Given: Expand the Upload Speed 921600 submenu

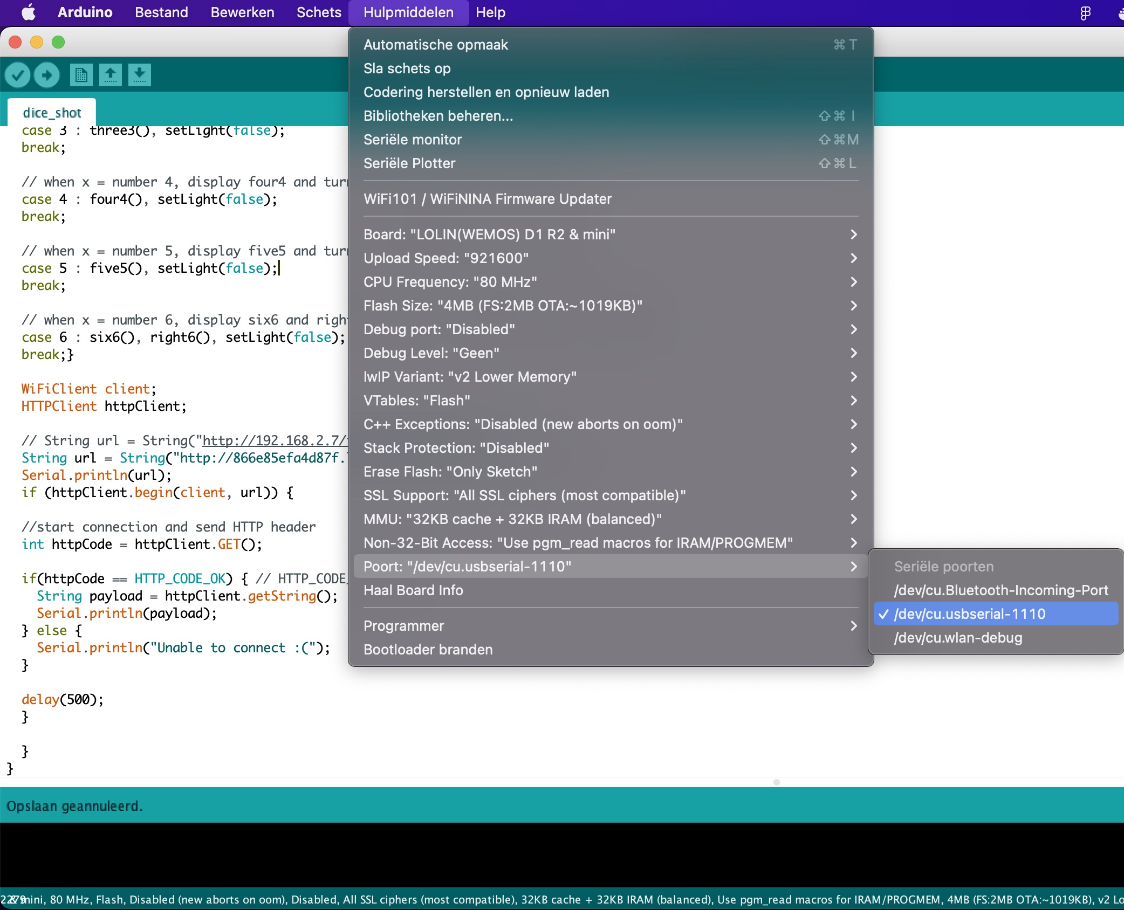Looking at the screenshot, I should pyautogui.click(x=611, y=258).
